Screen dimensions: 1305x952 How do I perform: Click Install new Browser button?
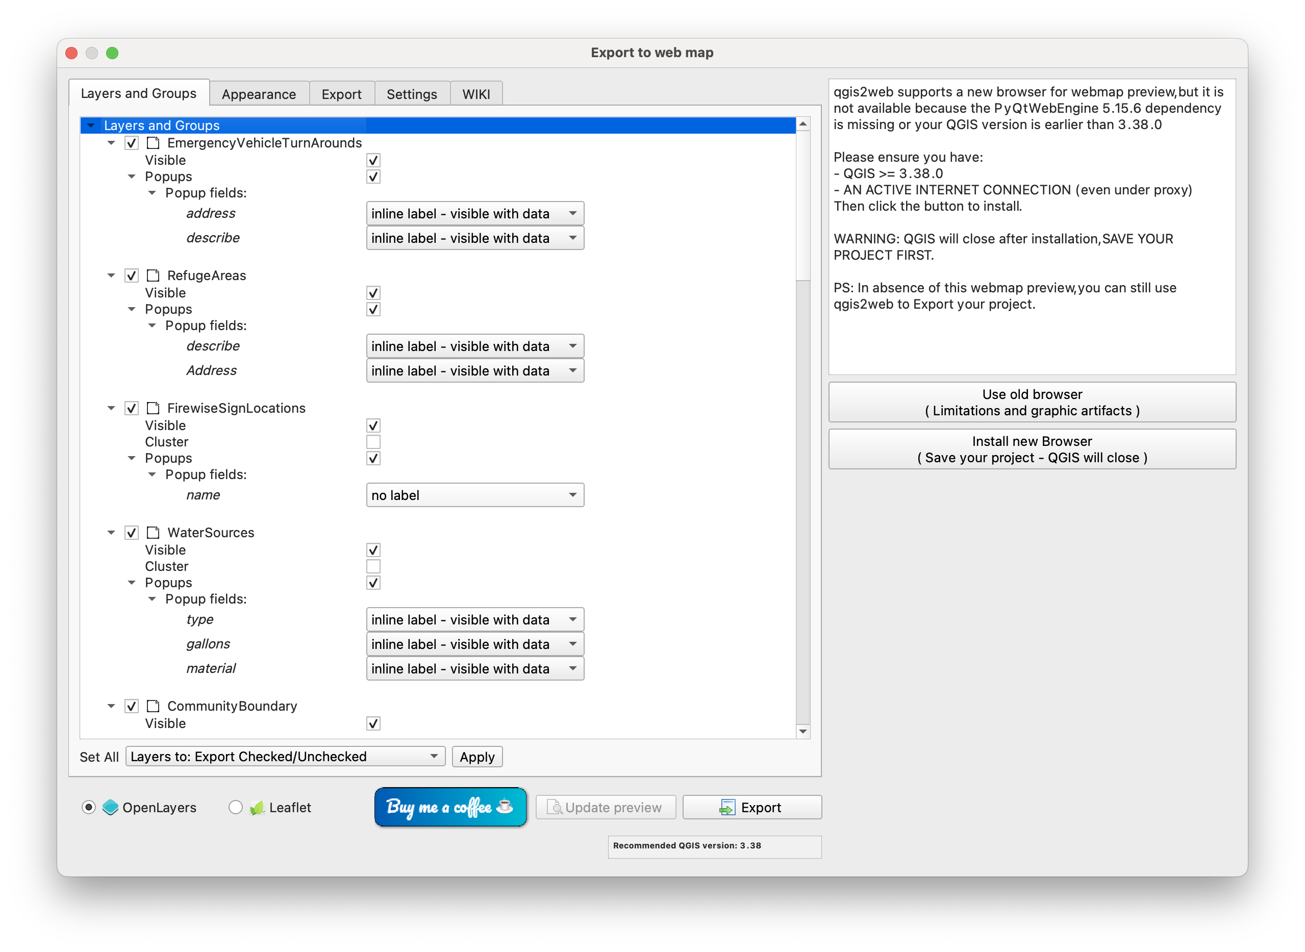pyautogui.click(x=1032, y=449)
